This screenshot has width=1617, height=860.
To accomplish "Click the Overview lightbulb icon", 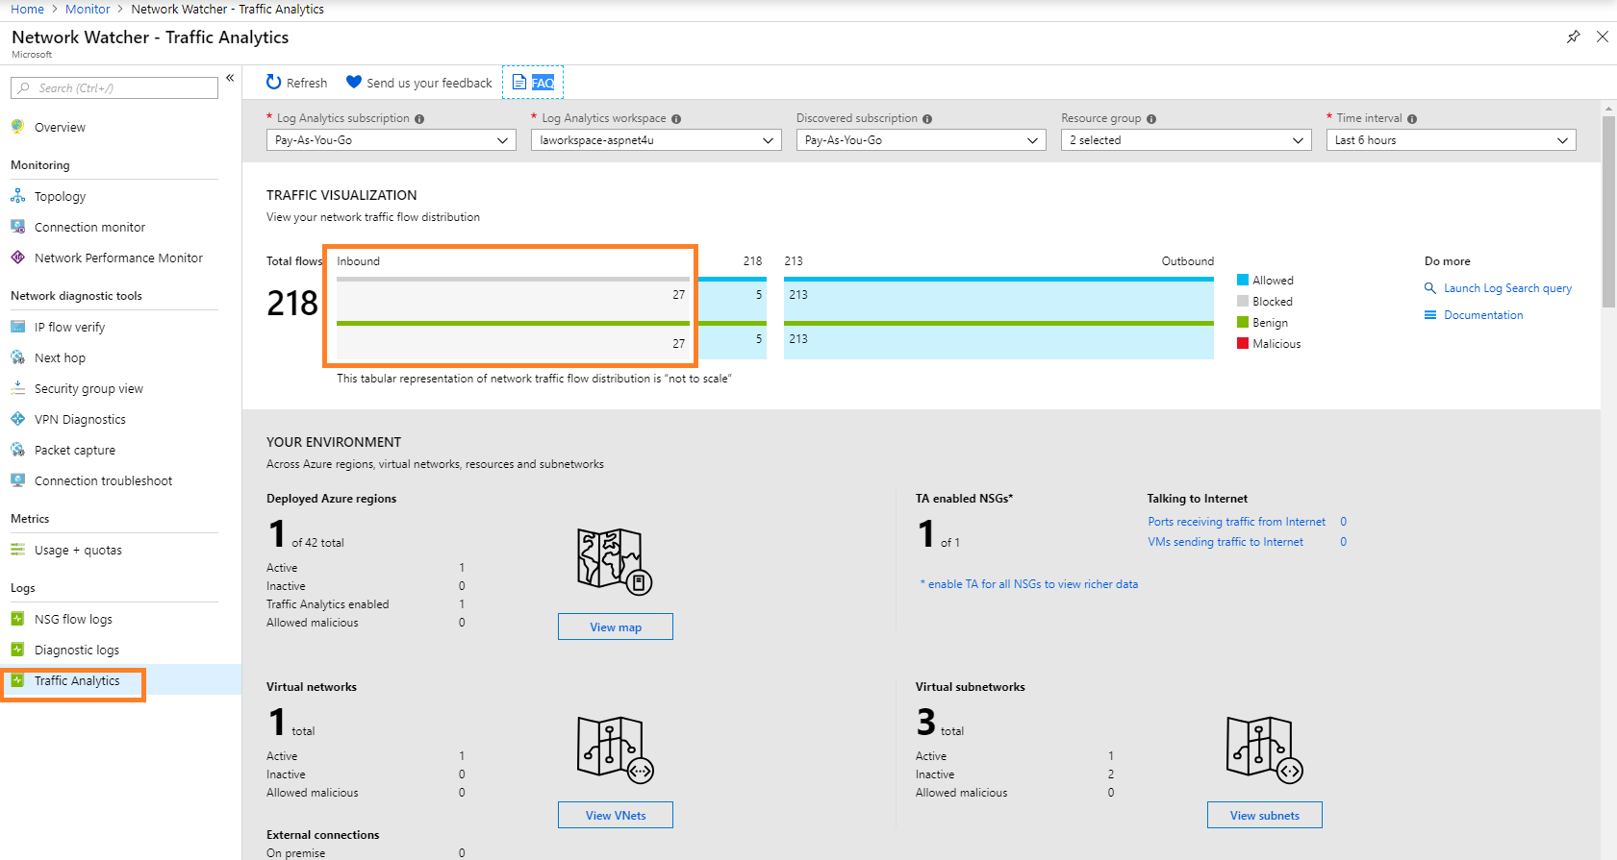I will pyautogui.click(x=17, y=127).
